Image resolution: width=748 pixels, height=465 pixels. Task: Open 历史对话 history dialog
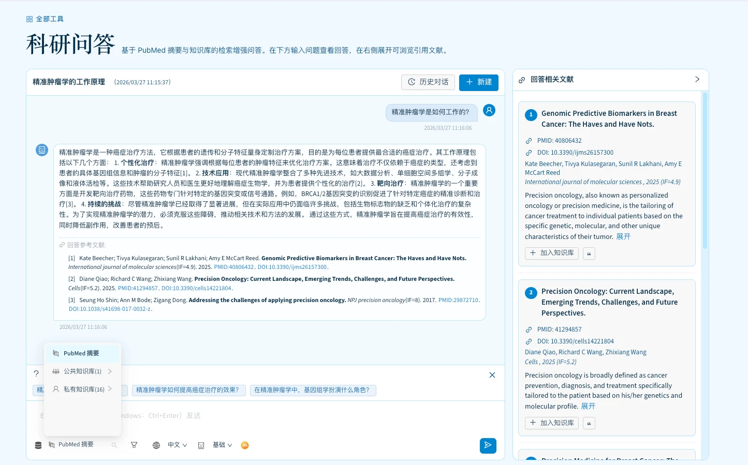pos(428,82)
